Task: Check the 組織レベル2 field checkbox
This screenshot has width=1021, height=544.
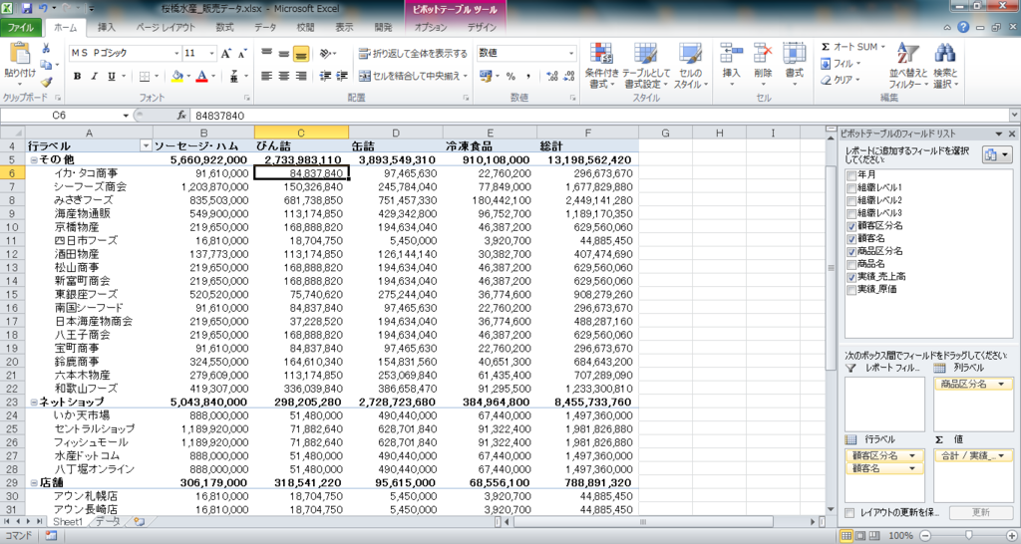Action: [851, 200]
